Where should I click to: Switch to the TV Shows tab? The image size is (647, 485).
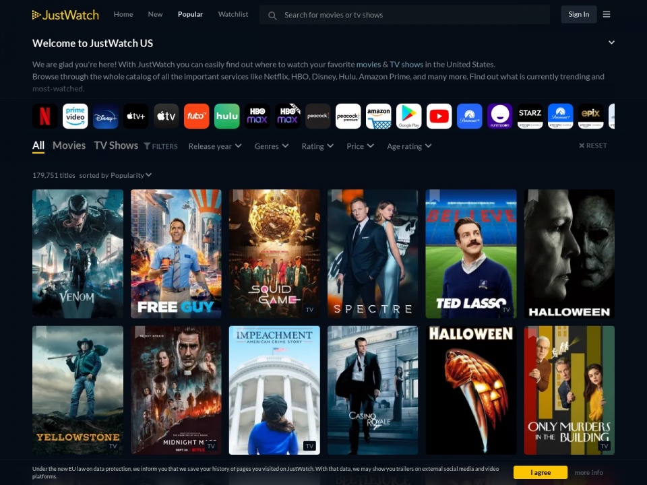click(x=116, y=145)
